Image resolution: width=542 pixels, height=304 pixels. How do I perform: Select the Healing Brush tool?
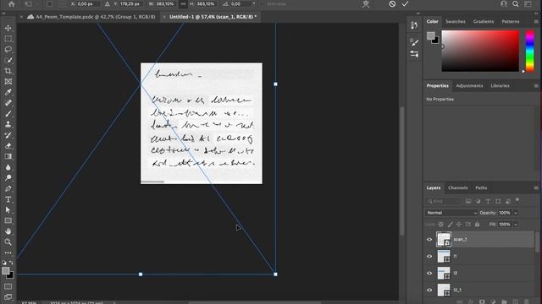click(8, 103)
